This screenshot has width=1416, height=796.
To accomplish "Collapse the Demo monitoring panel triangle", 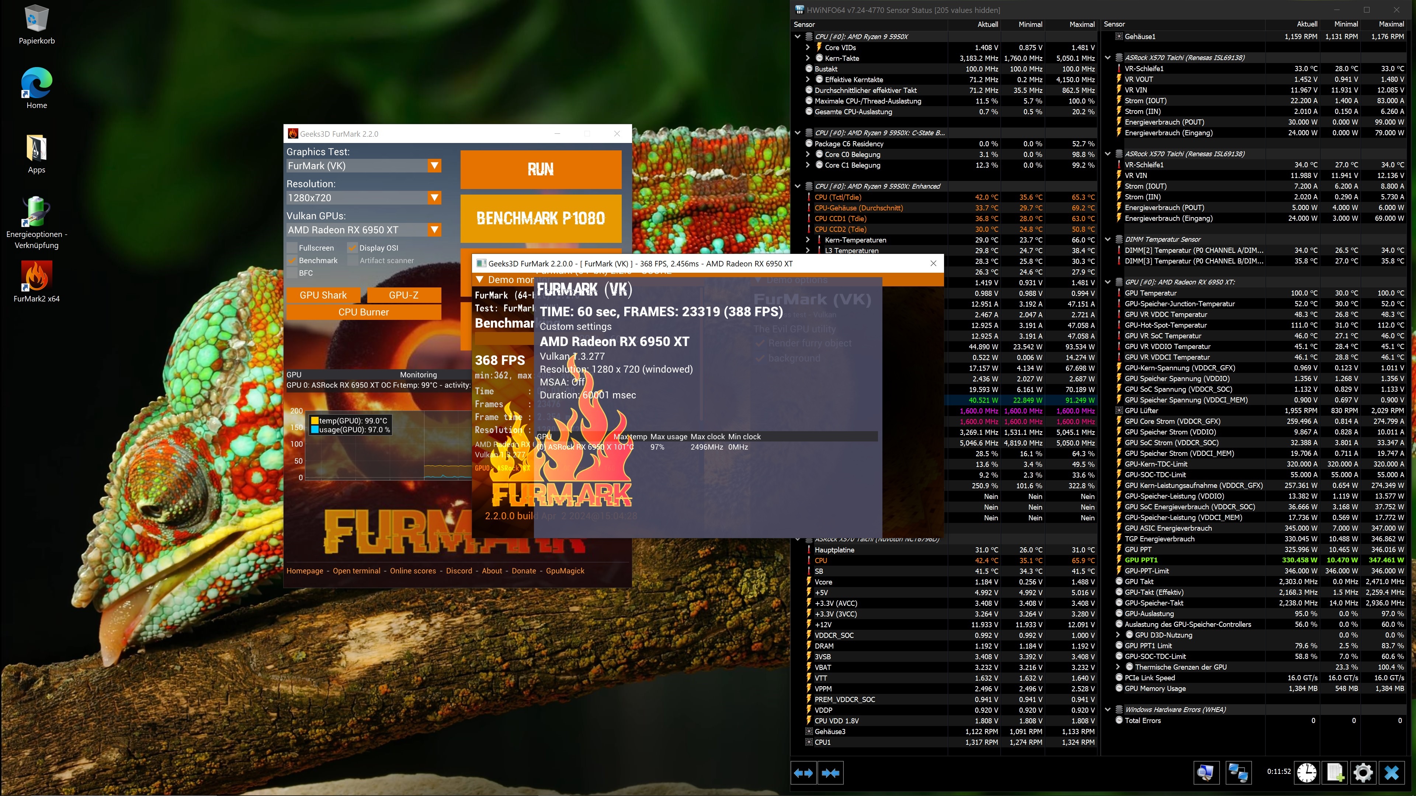I will pos(480,280).
